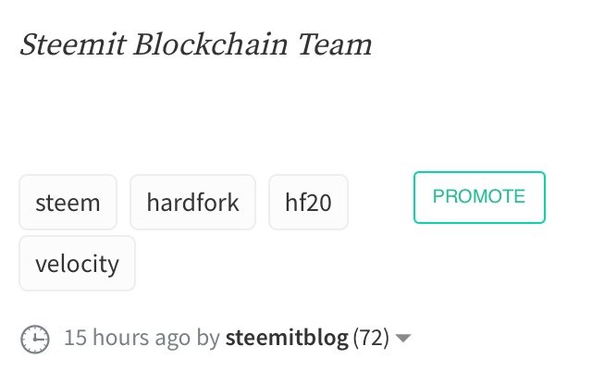
Task: Click the author reputation score (72)
Action: [x=372, y=339]
